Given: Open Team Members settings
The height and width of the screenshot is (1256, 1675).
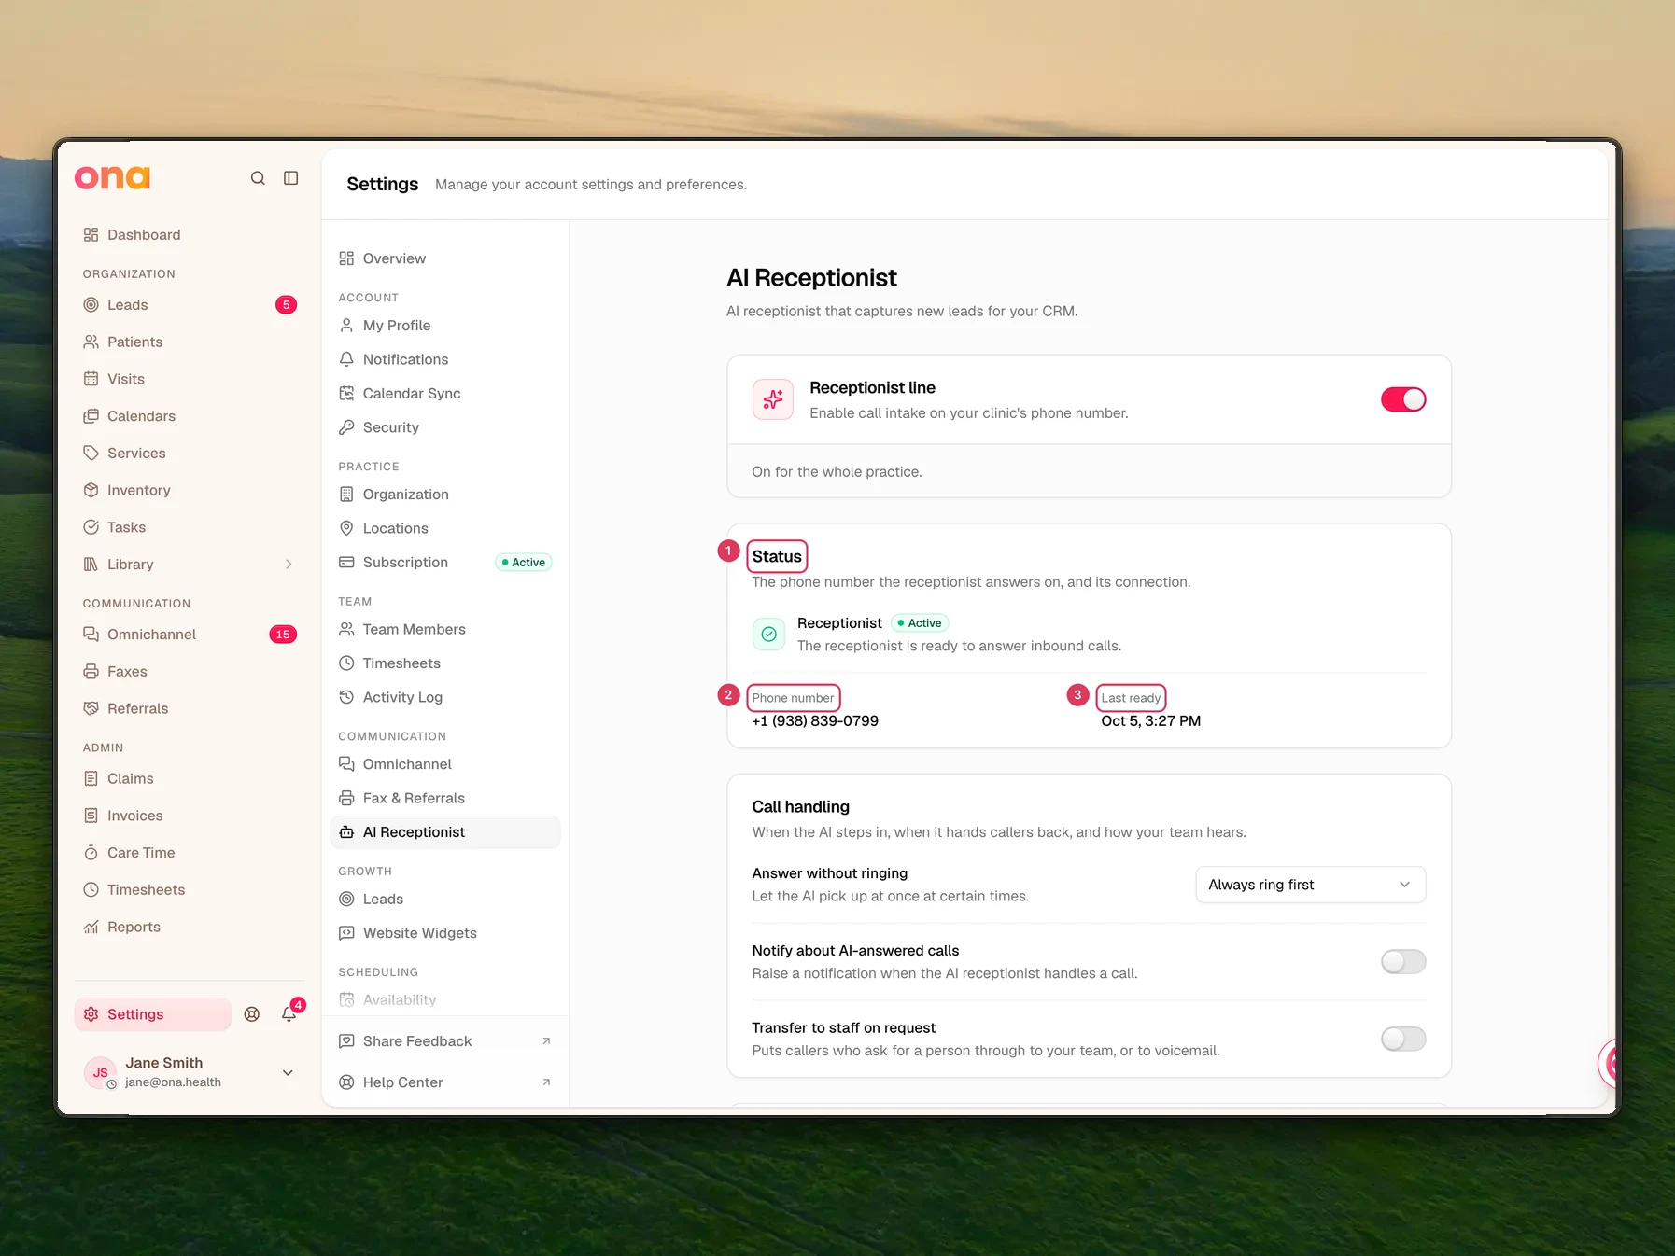Looking at the screenshot, I should pyautogui.click(x=445, y=630).
